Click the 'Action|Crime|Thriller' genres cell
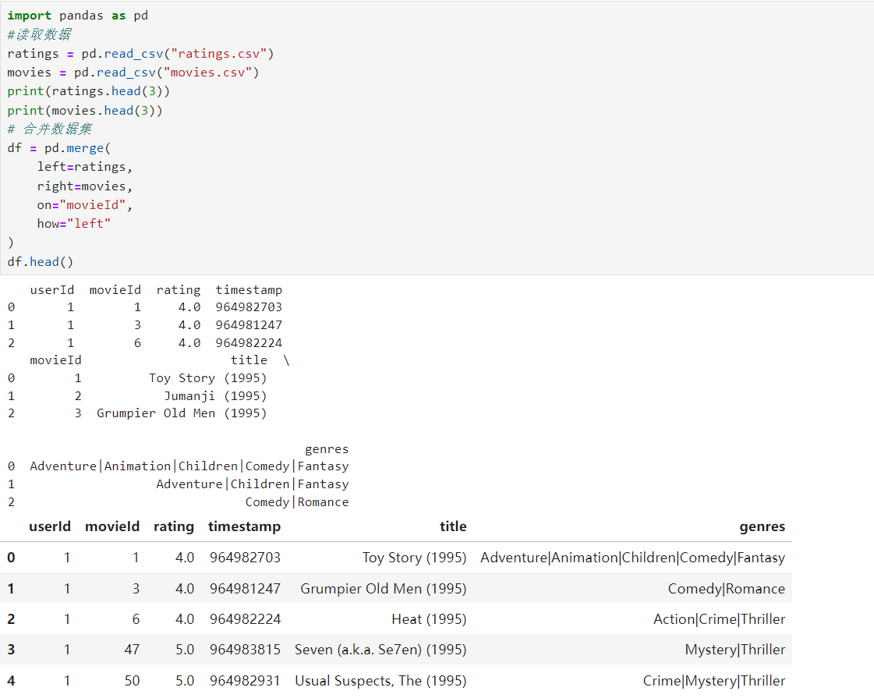Screen dimensions: 874x698 click(x=719, y=619)
